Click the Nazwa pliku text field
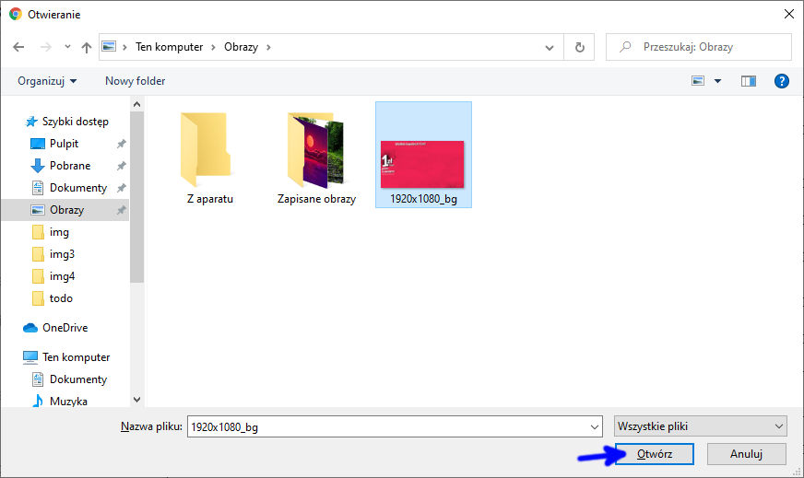This screenshot has height=478, width=804. [x=387, y=426]
